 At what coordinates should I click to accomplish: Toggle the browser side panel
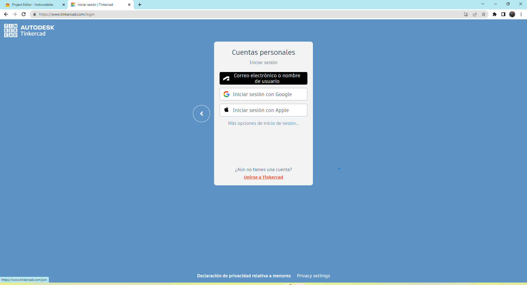[x=503, y=14]
